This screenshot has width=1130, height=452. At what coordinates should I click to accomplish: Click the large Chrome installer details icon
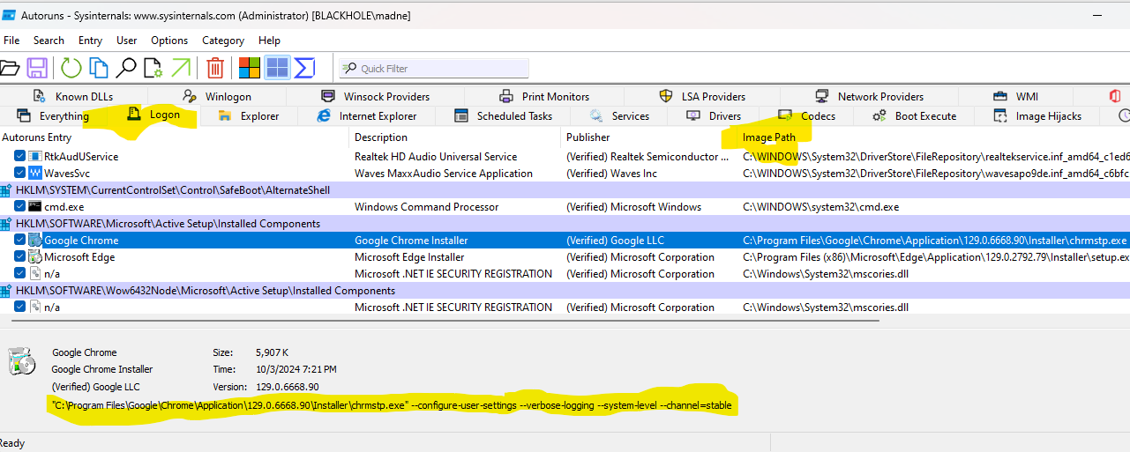[21, 361]
